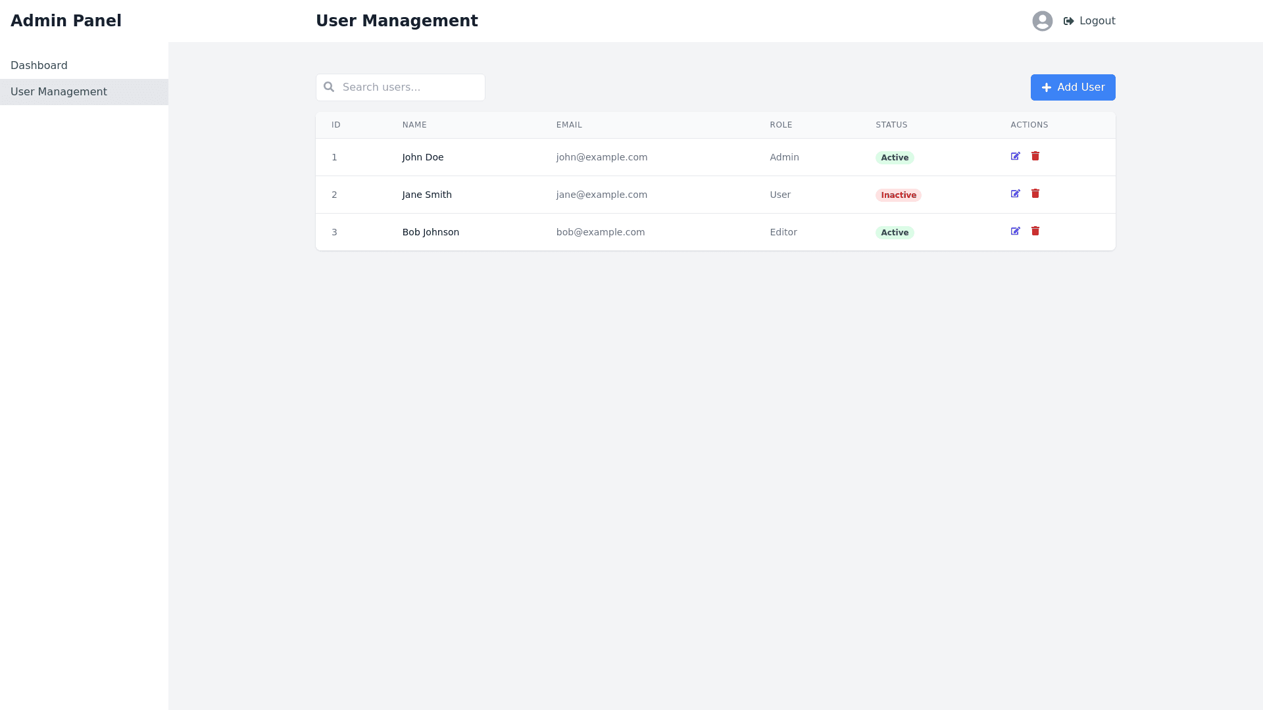Click the Active badge for John Doe
This screenshot has width=1263, height=710.
[x=894, y=158]
